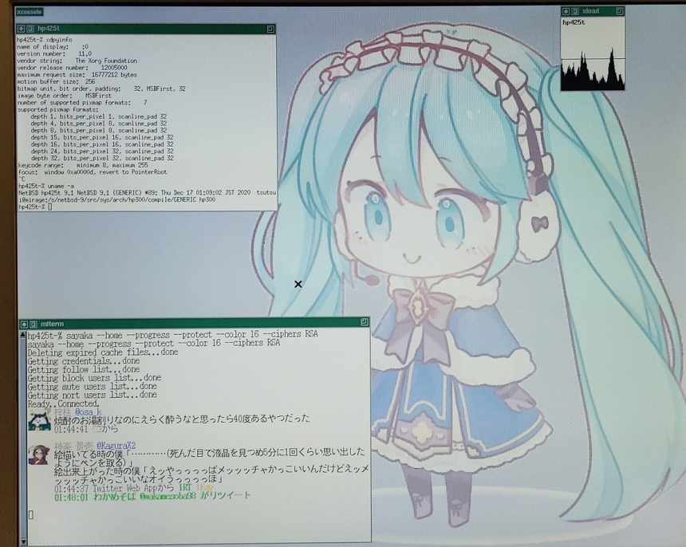The height and width of the screenshot is (547, 686).
Task: Click 'vendor string: The Xorg Foundation' line
Action: click(x=77, y=61)
